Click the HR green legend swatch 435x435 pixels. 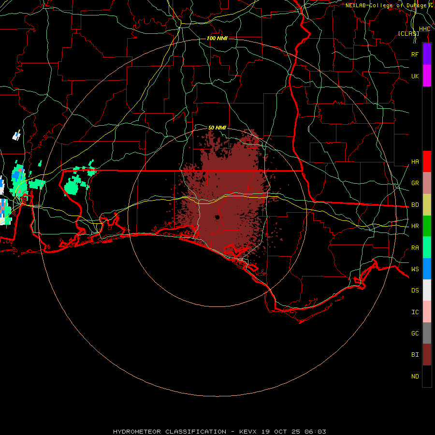427,226
